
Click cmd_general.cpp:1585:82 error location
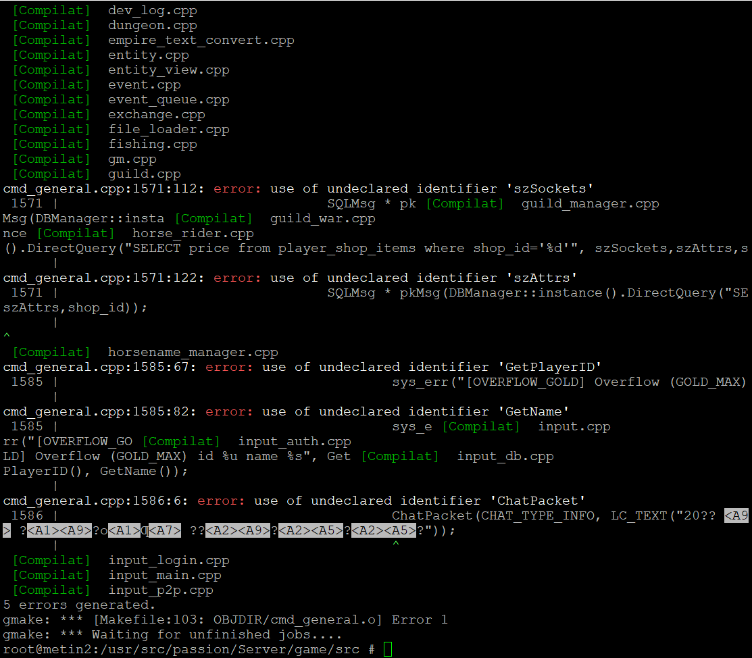(100, 412)
